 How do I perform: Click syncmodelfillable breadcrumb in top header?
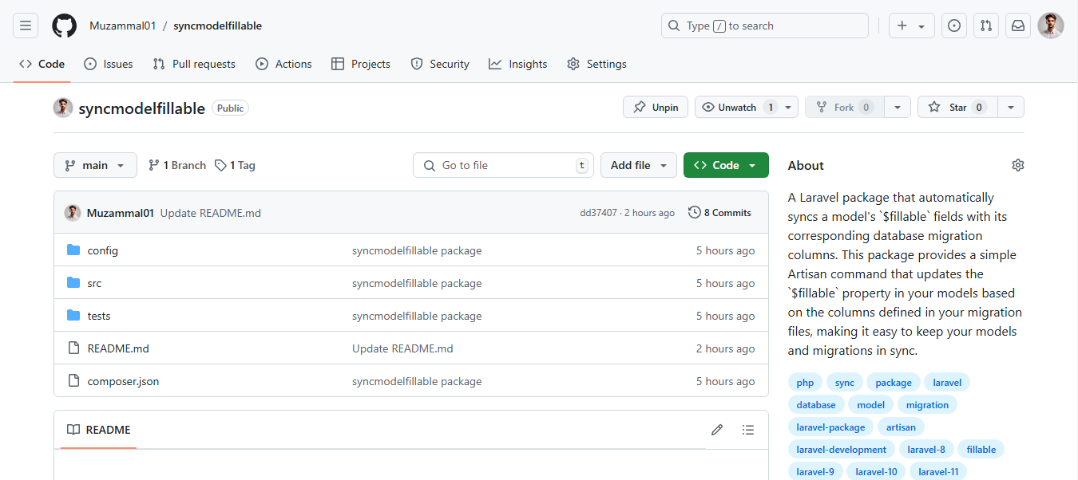click(x=217, y=26)
